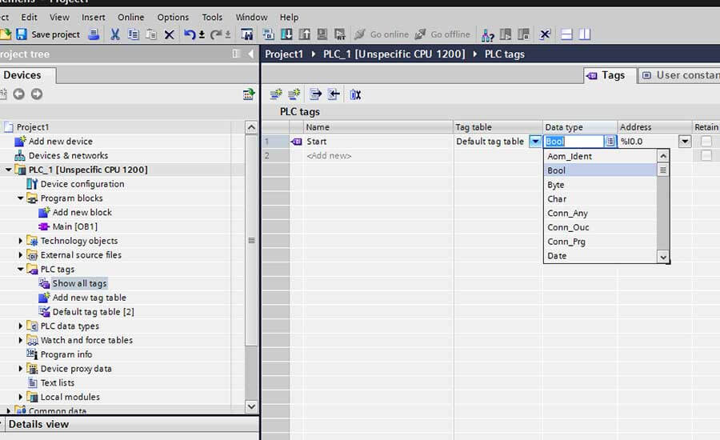Split editor space horizontally
720x440 pixels.
566,34
